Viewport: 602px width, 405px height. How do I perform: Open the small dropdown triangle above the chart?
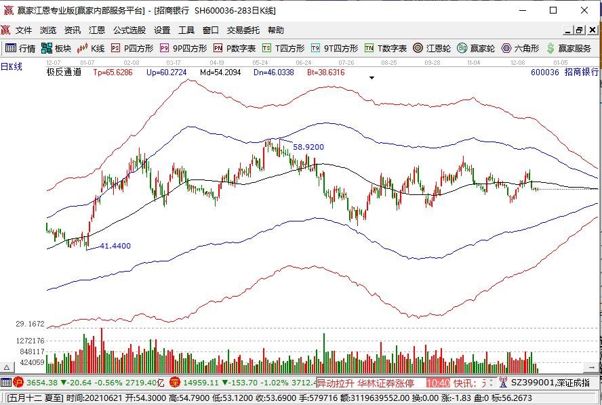pyautogui.click(x=372, y=78)
